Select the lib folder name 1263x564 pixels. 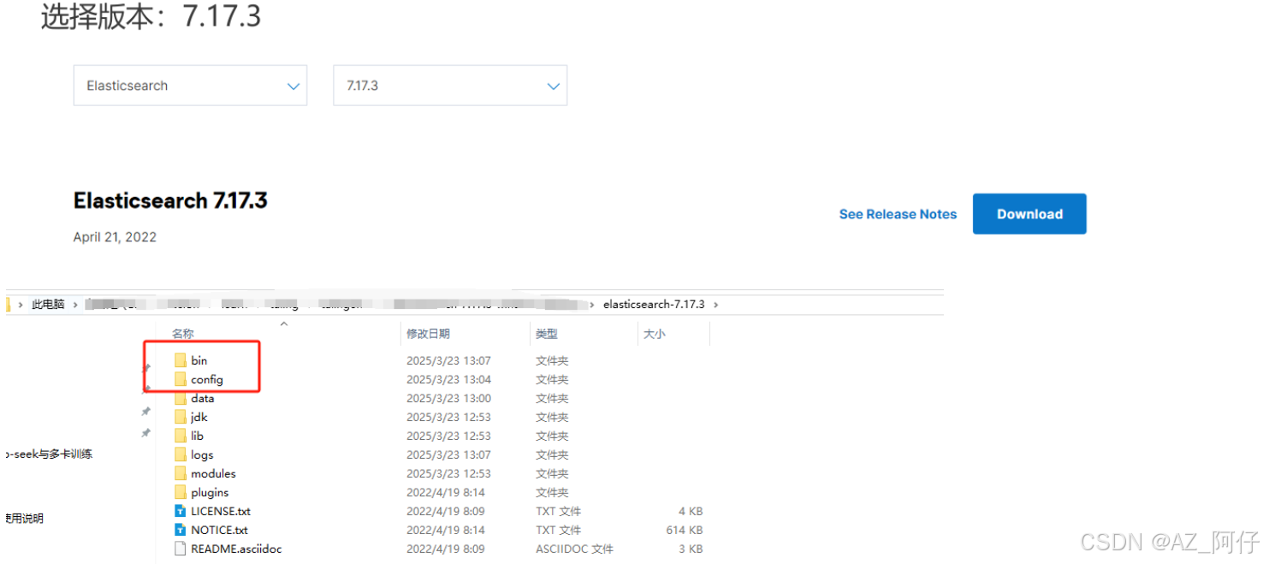tap(198, 436)
